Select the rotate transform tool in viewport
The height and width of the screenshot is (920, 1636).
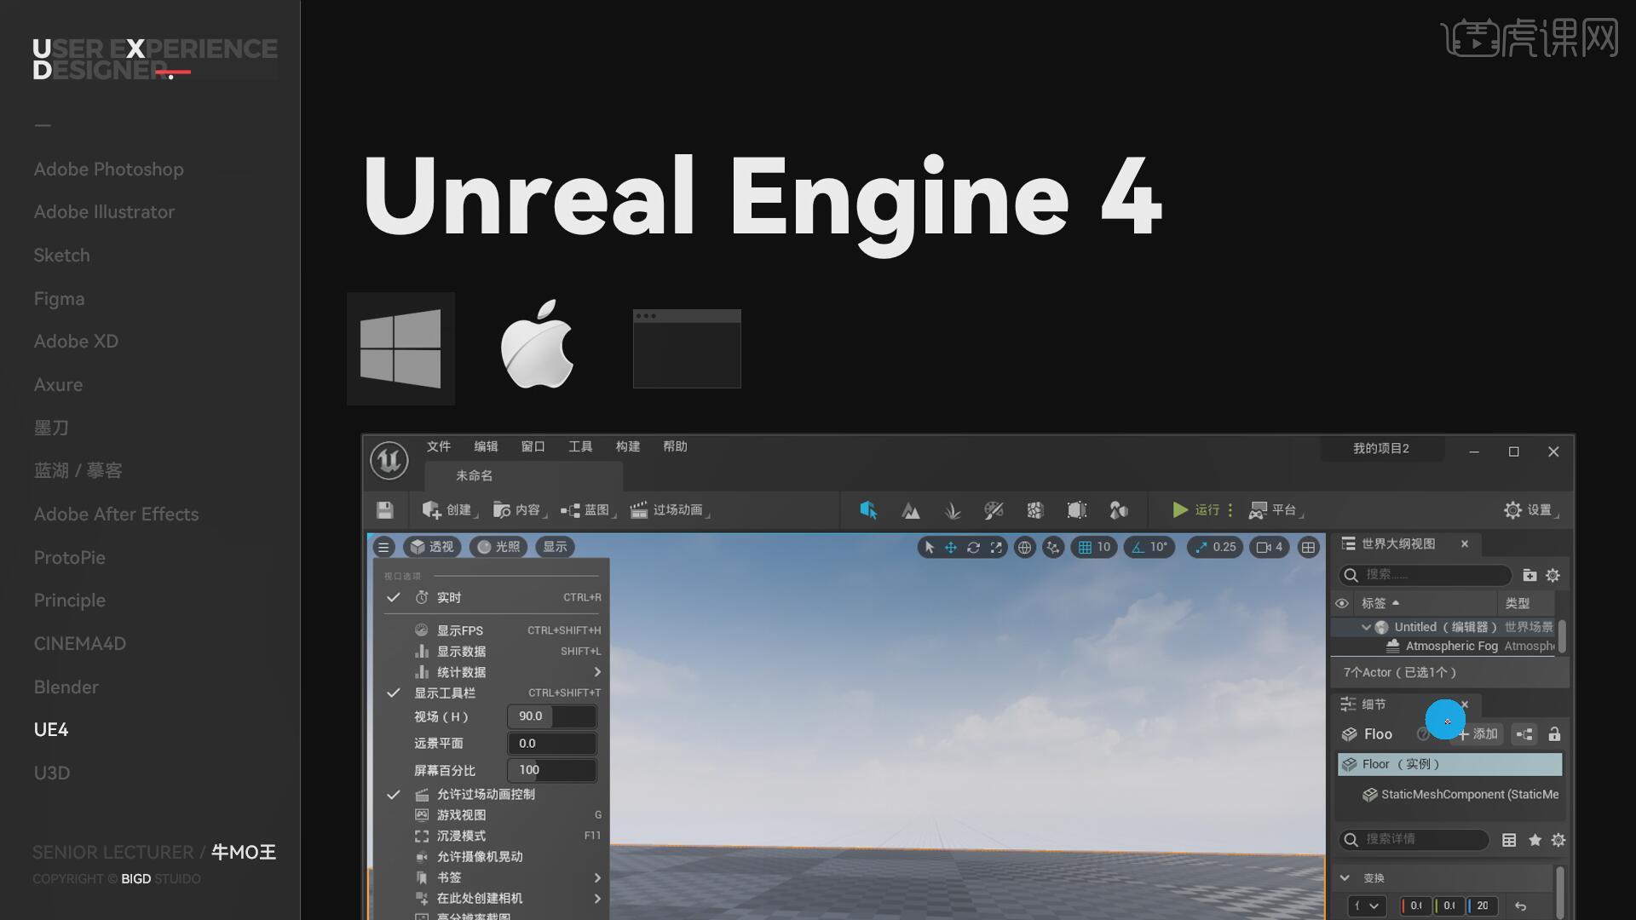pyautogui.click(x=973, y=548)
